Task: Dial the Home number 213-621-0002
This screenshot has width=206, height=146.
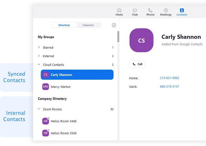Action: click(x=169, y=78)
